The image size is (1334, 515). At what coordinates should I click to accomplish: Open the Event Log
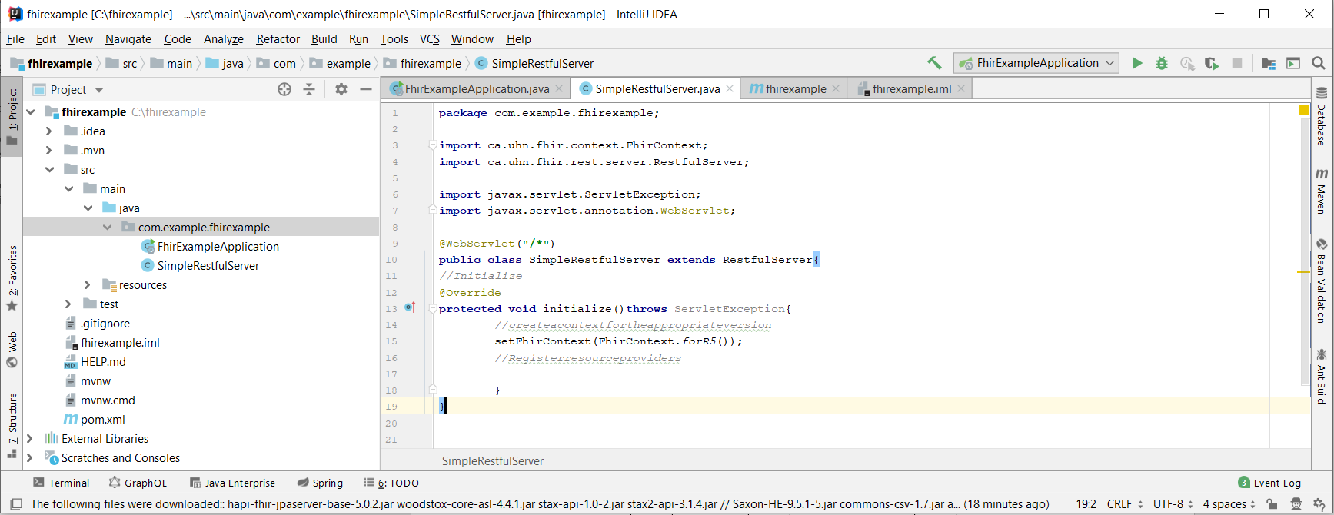click(x=1269, y=483)
